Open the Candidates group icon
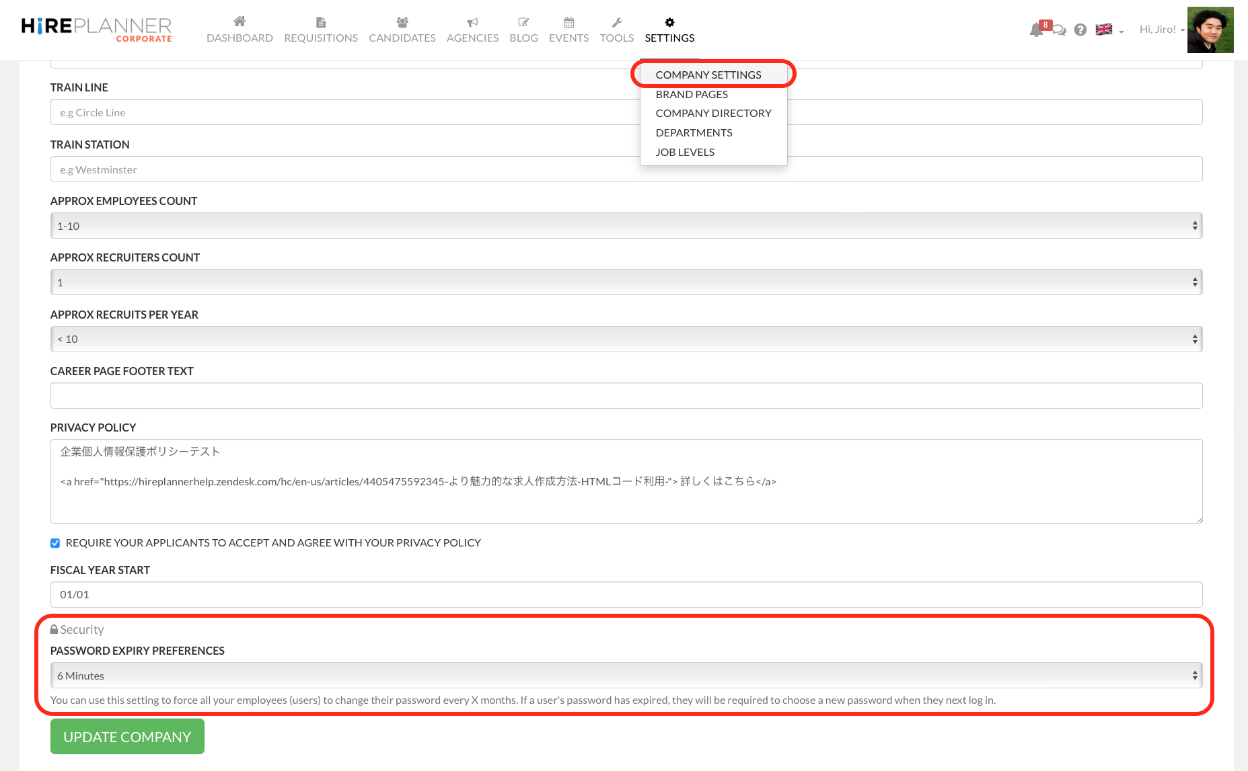Viewport: 1248px width, 771px height. (x=402, y=22)
